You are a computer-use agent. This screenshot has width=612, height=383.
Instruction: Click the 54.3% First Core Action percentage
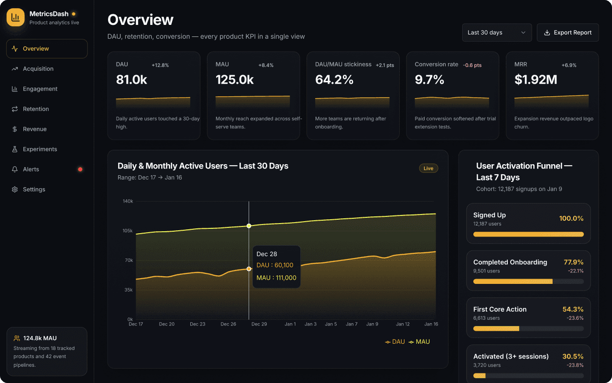573,309
